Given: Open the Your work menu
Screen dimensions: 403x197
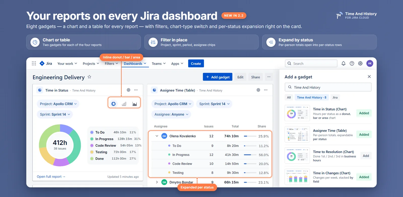Looking at the screenshot, I should (x=67, y=64).
